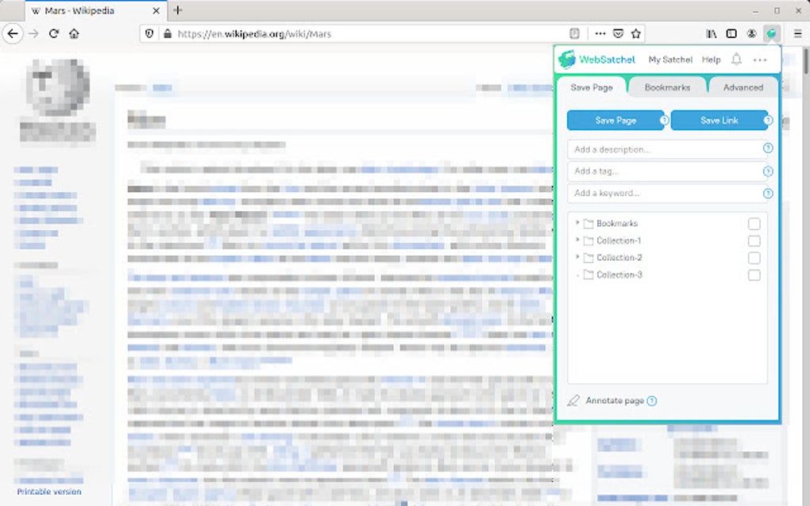810x506 pixels.
Task: Click the Save Page button
Action: (617, 120)
